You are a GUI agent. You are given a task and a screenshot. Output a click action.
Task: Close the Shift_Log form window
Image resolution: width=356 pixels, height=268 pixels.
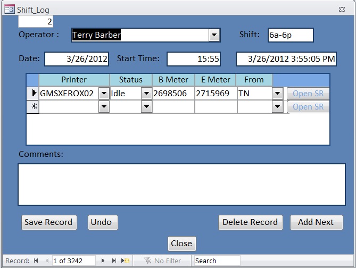point(342,9)
